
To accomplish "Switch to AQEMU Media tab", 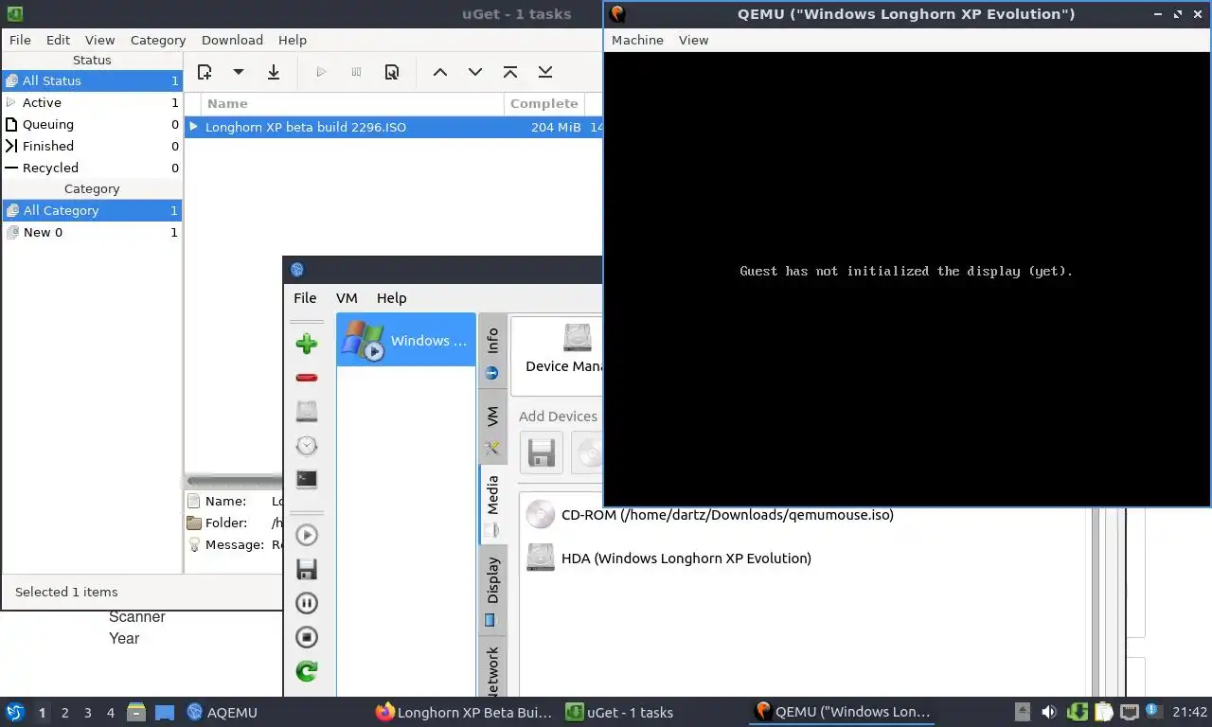I will [x=492, y=505].
